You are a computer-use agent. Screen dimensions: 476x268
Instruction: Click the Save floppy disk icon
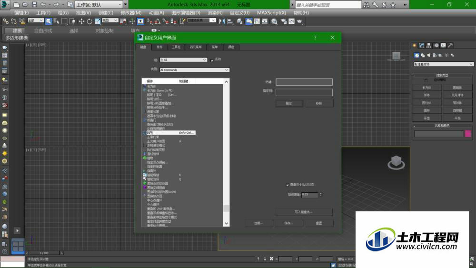[34, 5]
